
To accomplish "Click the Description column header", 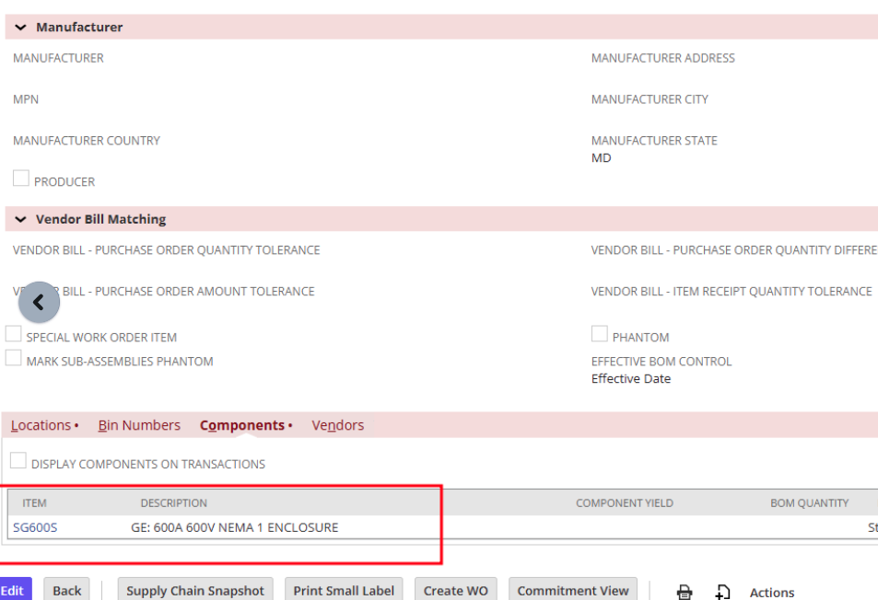I will click(173, 503).
